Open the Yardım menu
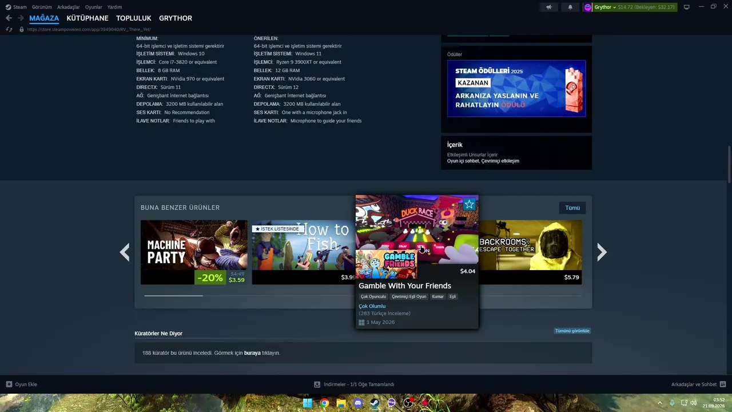 (x=114, y=7)
